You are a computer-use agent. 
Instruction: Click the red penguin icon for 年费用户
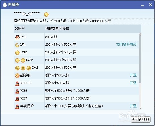17,107
